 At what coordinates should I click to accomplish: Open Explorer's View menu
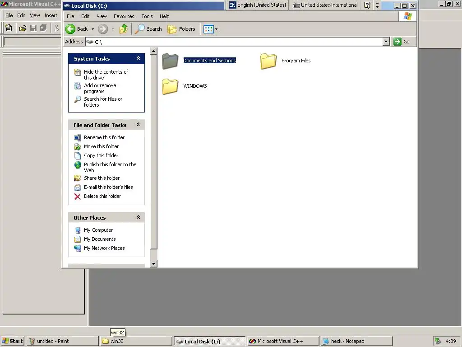pos(102,16)
